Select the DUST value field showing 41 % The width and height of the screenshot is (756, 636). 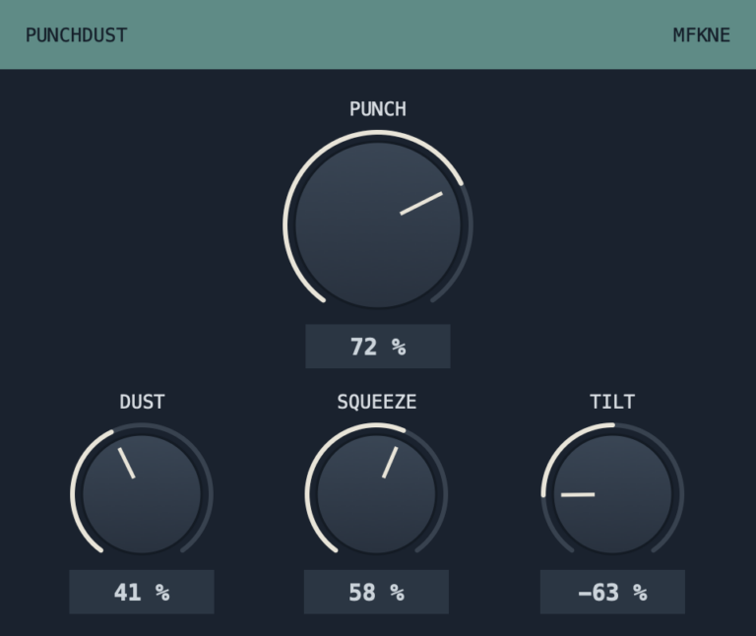pos(142,592)
